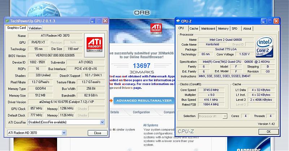Click the GPU name field ATI Radeon HD 3870
This screenshot has width=289, height=151.
click(55, 36)
